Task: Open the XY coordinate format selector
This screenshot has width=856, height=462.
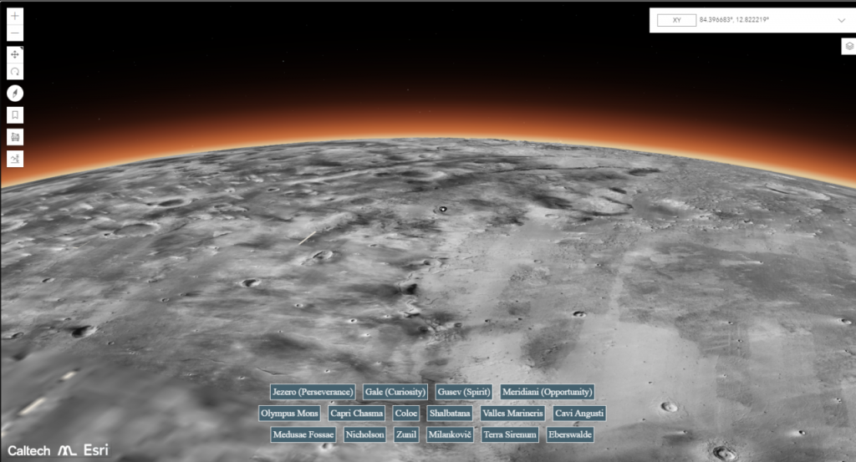Action: [676, 20]
